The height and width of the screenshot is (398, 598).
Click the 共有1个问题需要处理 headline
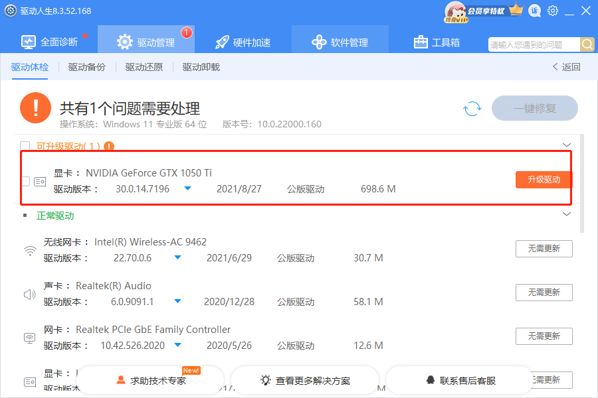click(x=130, y=109)
